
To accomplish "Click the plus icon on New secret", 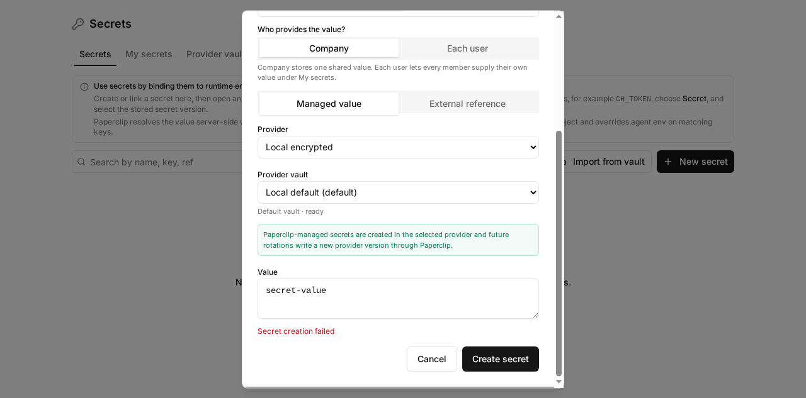I will point(668,162).
